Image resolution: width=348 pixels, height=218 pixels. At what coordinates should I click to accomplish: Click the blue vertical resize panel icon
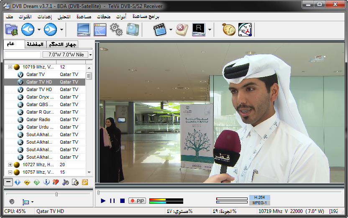26,202
